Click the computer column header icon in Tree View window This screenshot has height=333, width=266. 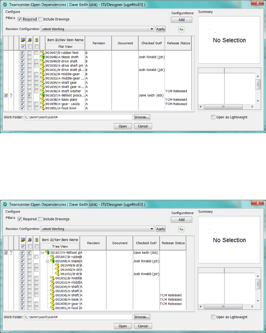(30, 240)
